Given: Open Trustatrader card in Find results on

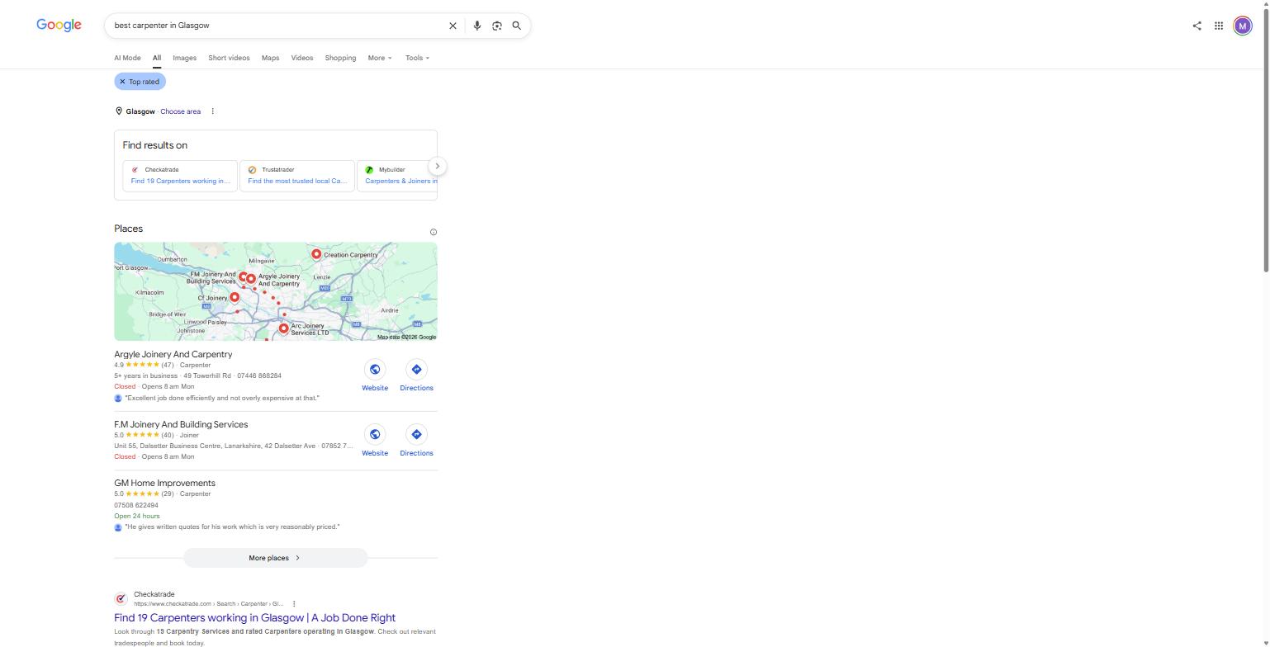Looking at the screenshot, I should tap(297, 176).
